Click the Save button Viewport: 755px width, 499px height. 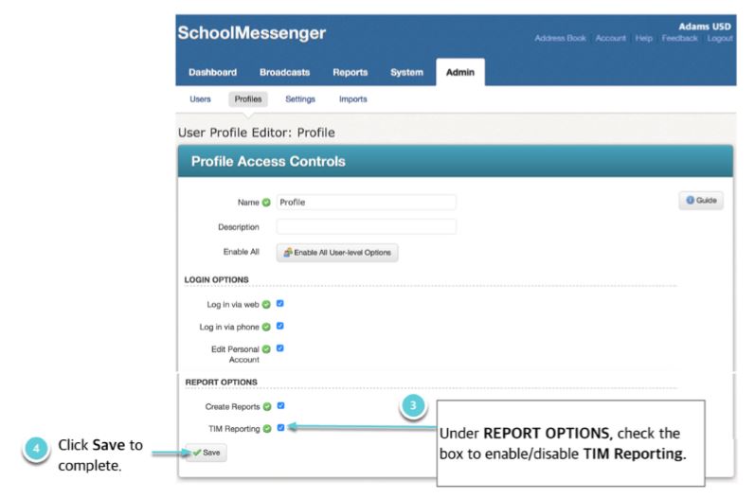[x=207, y=453]
